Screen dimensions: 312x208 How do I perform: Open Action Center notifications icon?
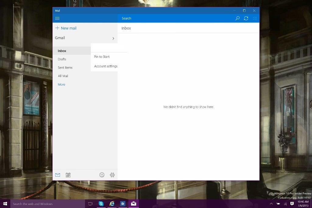click(x=292, y=204)
